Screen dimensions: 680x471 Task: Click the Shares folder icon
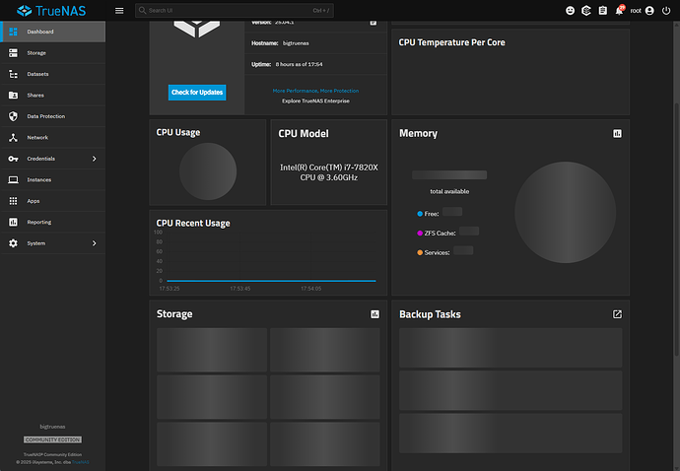click(x=14, y=96)
